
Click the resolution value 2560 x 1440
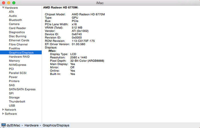tap(79, 57)
